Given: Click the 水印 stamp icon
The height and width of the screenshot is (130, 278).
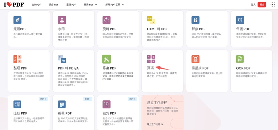Looking at the screenshot, I should 62,20.
